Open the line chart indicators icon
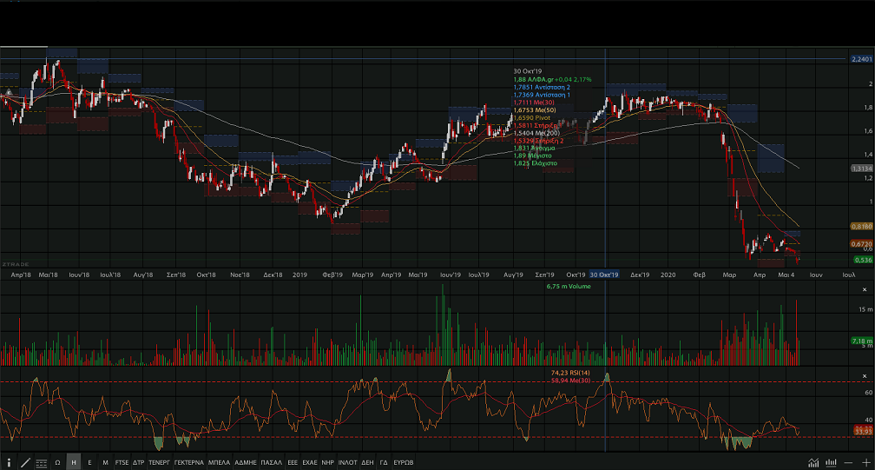The height and width of the screenshot is (470, 875). pyautogui.click(x=813, y=462)
